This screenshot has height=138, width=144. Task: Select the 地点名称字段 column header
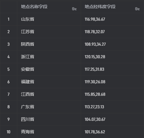pyautogui.click(x=49, y=7)
